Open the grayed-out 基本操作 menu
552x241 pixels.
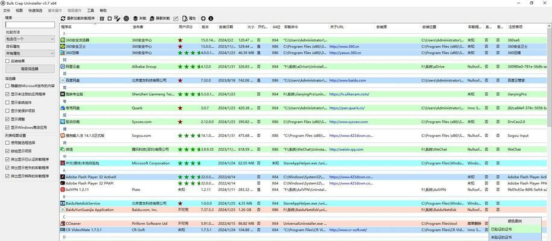55,11
